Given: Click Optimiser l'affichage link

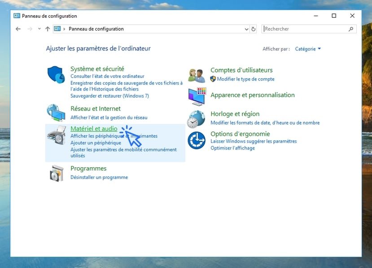Looking at the screenshot, I should 232,148.
